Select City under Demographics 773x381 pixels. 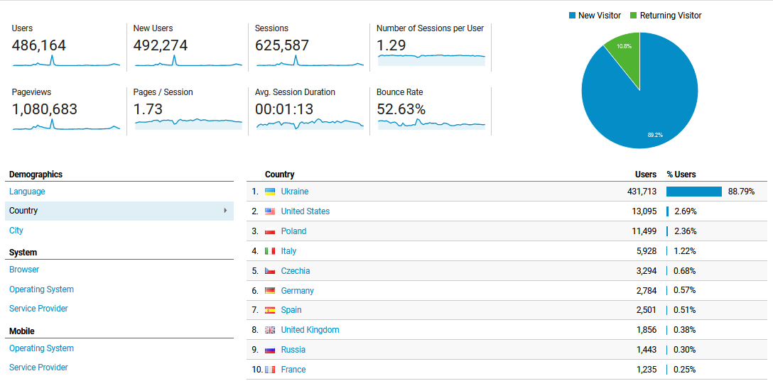pyautogui.click(x=16, y=231)
